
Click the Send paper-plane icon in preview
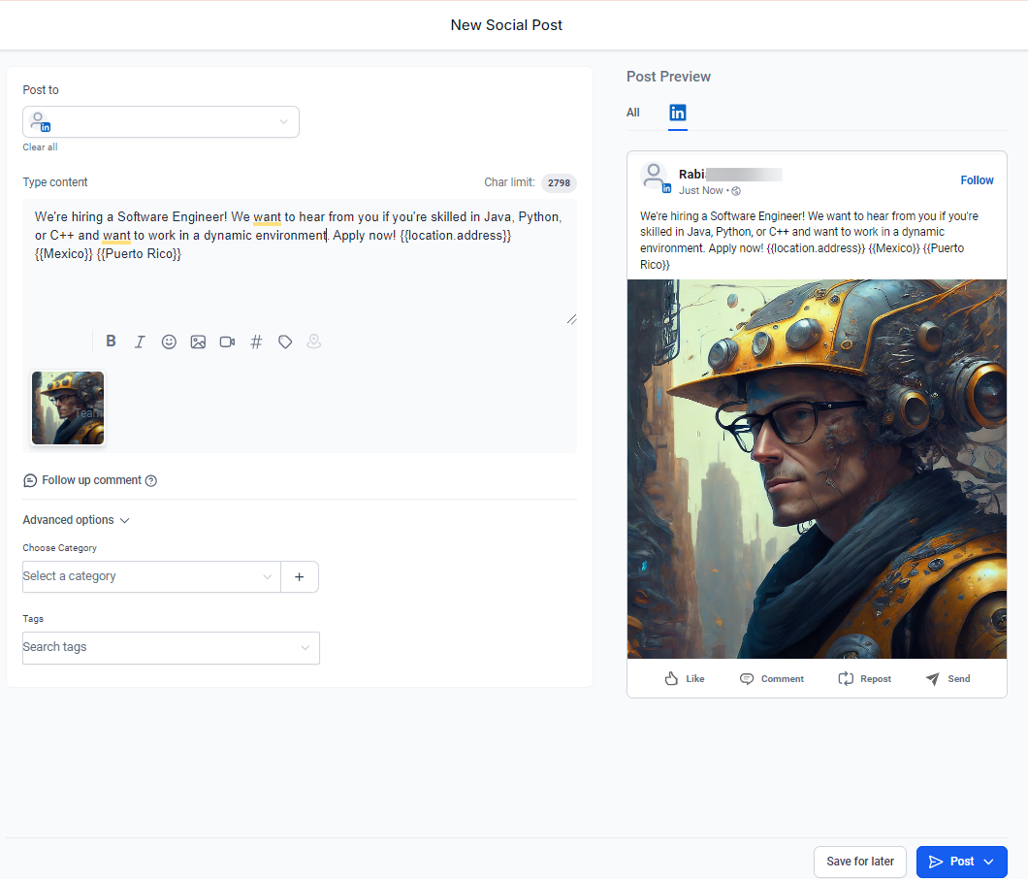click(932, 678)
